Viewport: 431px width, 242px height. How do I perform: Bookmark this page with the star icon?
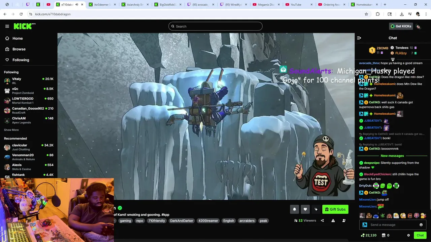366,14
